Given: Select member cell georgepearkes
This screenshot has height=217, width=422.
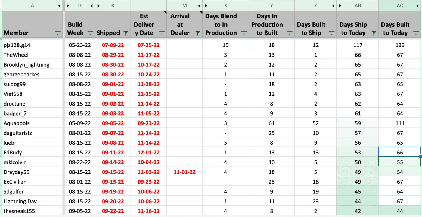Looking at the screenshot, I should [32, 75].
